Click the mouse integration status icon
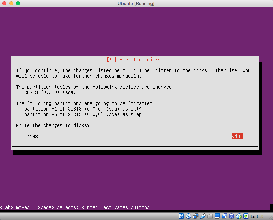Viewport: 273px width, 220px height. click(239, 216)
